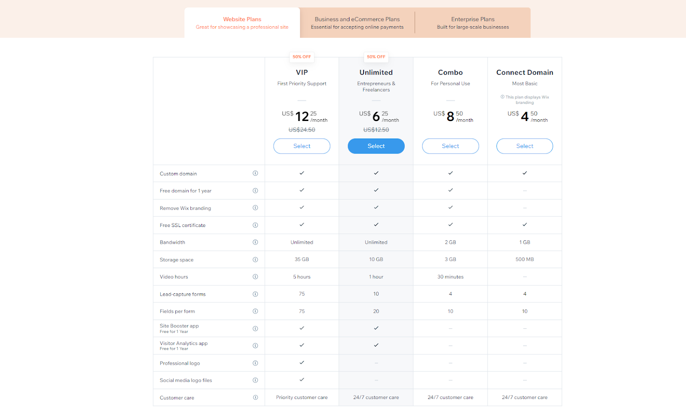Select the Website Plans tab

[x=242, y=23]
